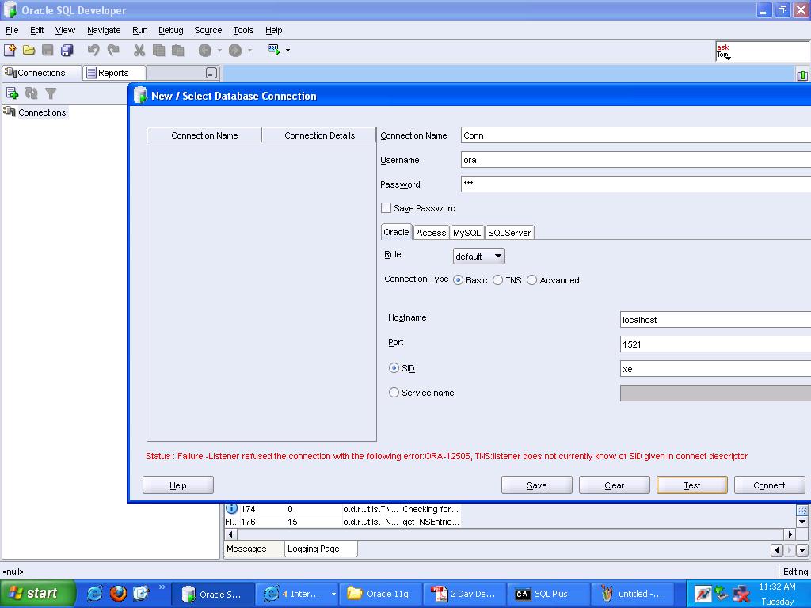The image size is (811, 608).
Task: Click the Hostname input field
Action: tap(713, 320)
